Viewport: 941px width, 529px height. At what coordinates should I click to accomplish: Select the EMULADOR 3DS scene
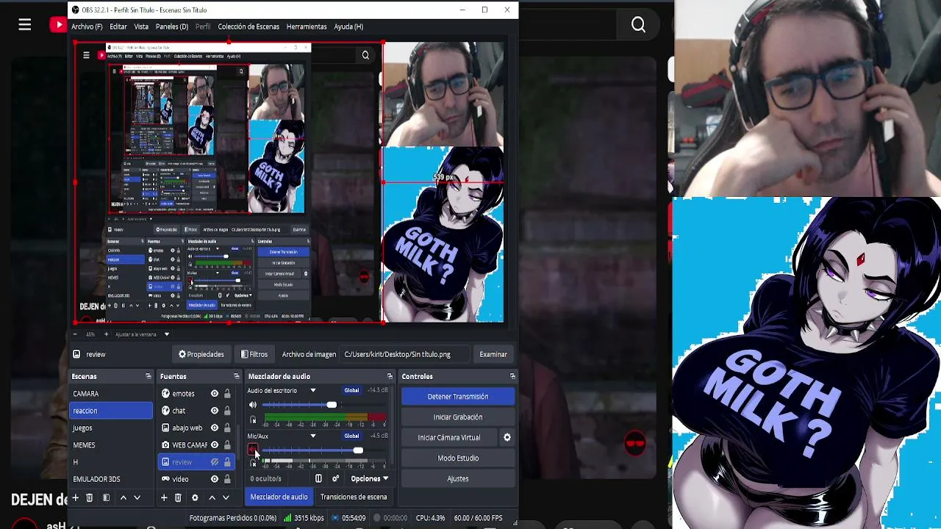pos(110,479)
